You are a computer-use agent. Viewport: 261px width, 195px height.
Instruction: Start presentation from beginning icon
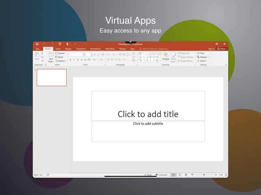coord(60,44)
